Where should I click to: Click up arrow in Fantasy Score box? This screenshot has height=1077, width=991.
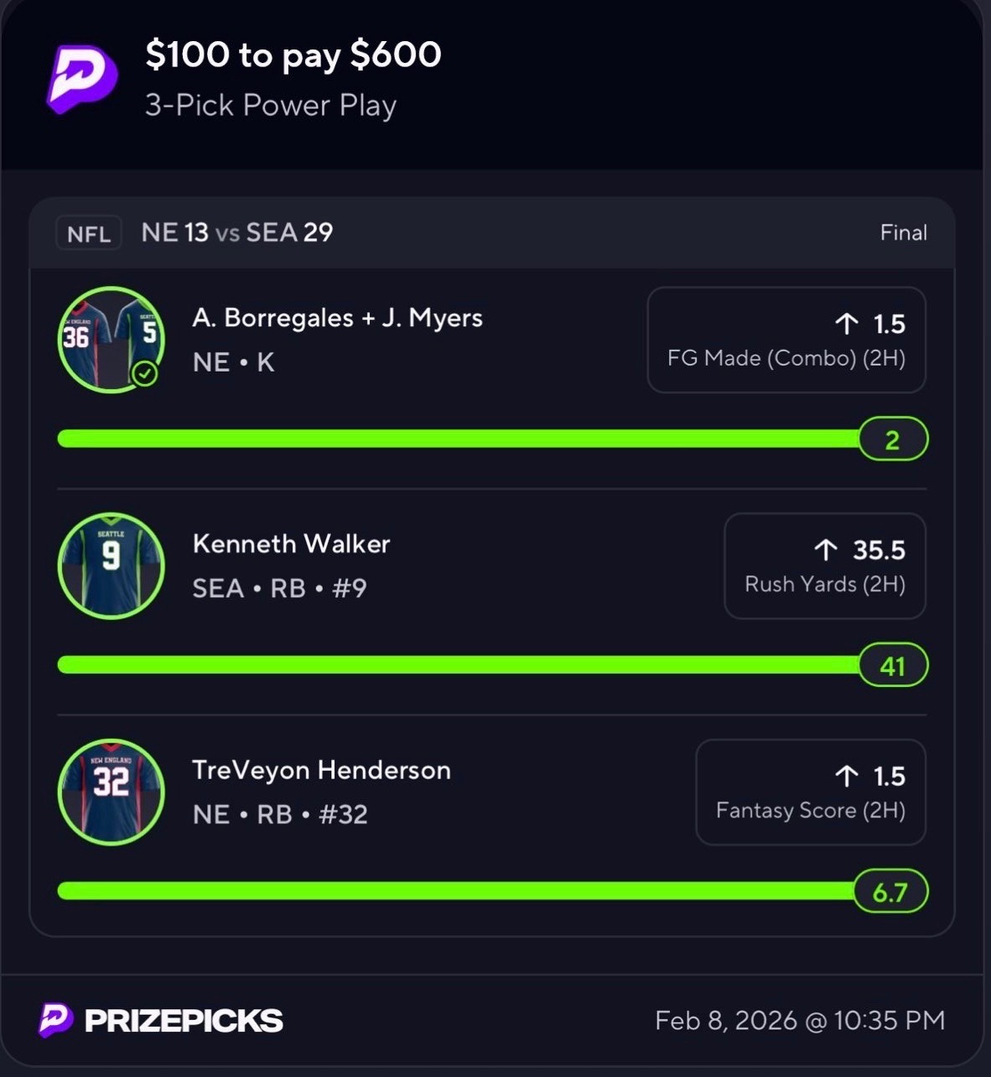click(x=847, y=776)
